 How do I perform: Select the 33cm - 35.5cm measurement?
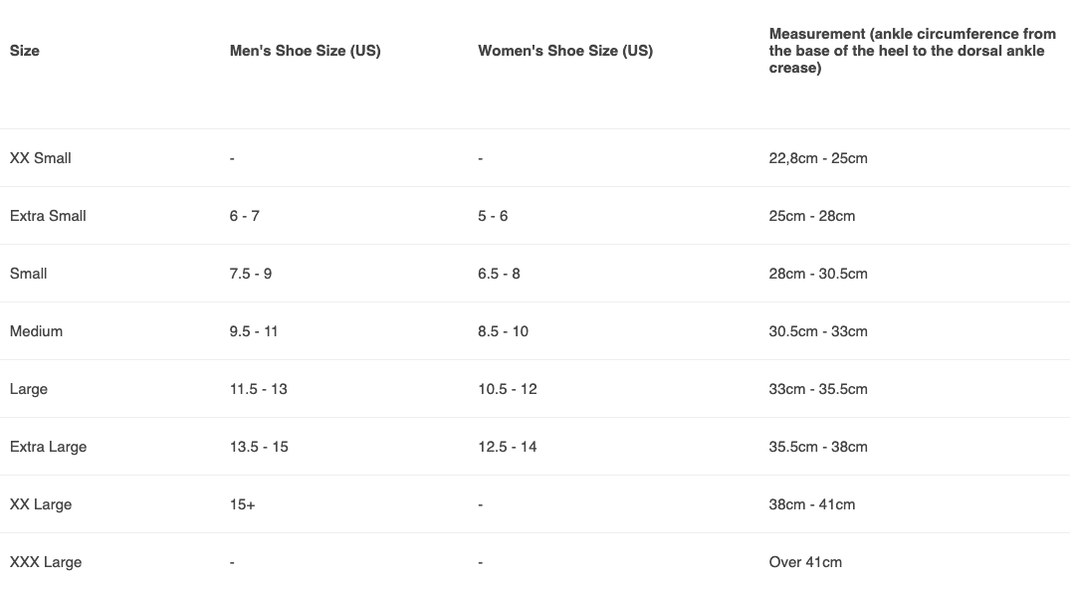[818, 389]
